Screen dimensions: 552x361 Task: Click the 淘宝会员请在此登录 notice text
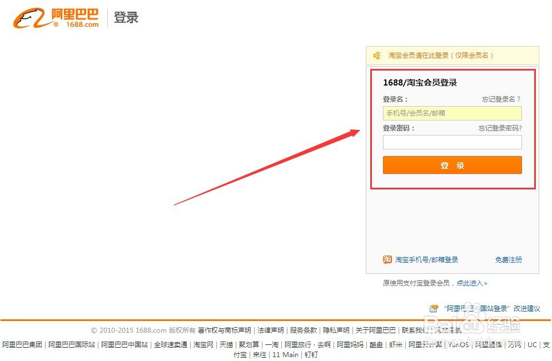tap(440, 55)
